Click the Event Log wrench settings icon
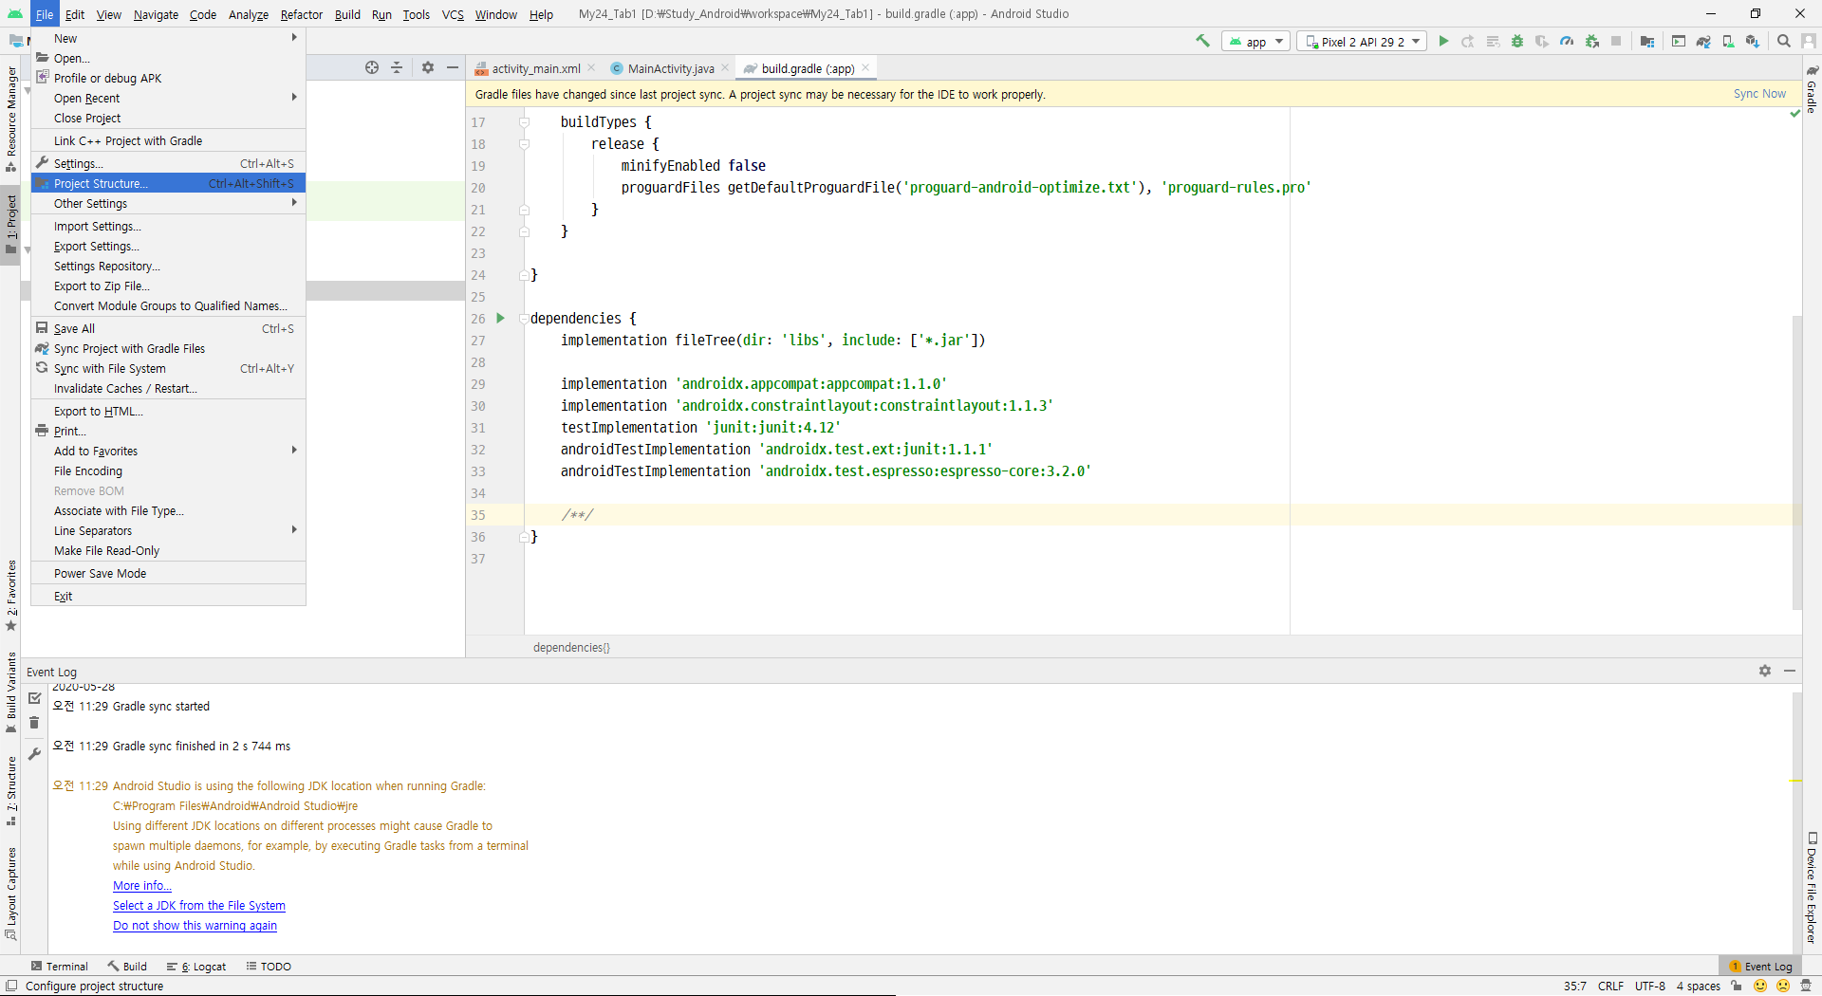1822x996 pixels. [35, 754]
